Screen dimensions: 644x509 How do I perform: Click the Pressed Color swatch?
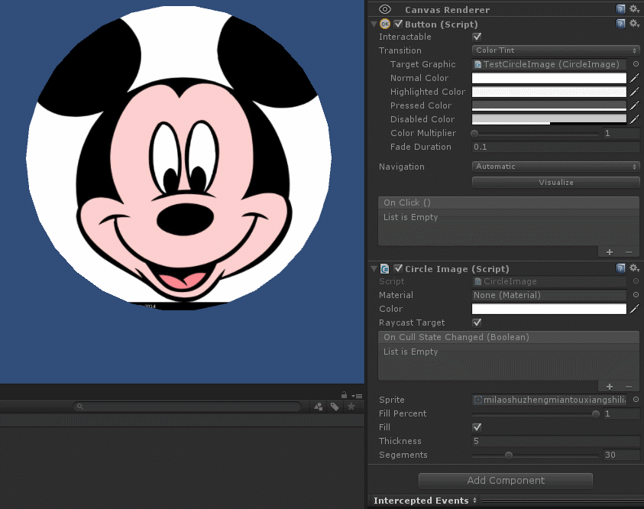click(x=549, y=105)
